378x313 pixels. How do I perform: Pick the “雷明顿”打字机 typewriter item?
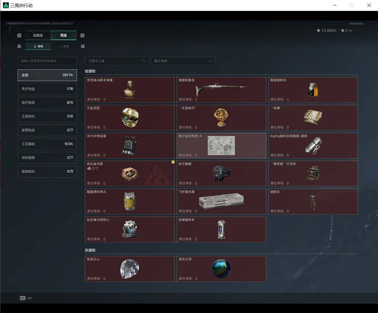tap(313, 173)
